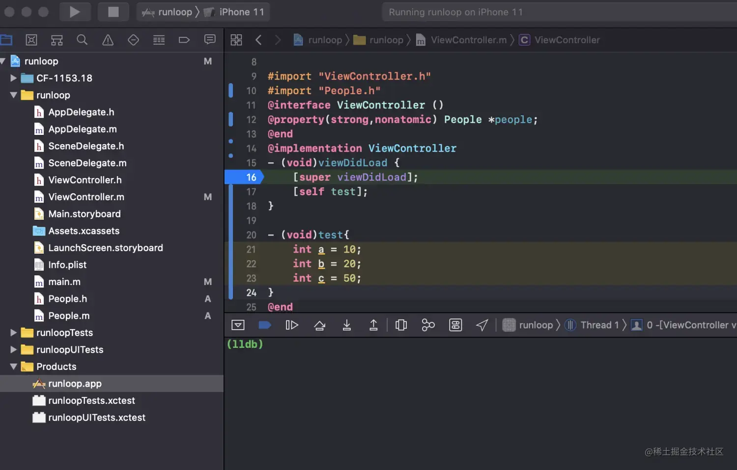The image size is (737, 470).
Task: Expand the runloopUITests folder
Action: [13, 350]
